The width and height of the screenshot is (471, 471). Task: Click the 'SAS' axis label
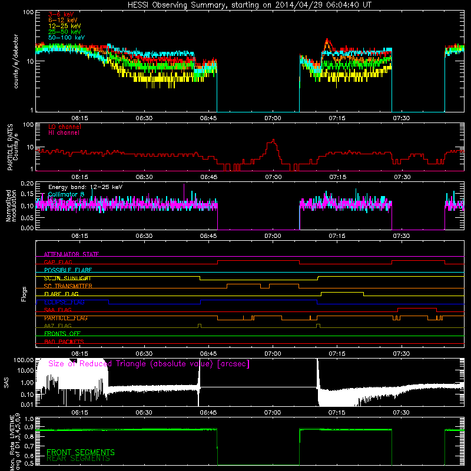(6, 383)
